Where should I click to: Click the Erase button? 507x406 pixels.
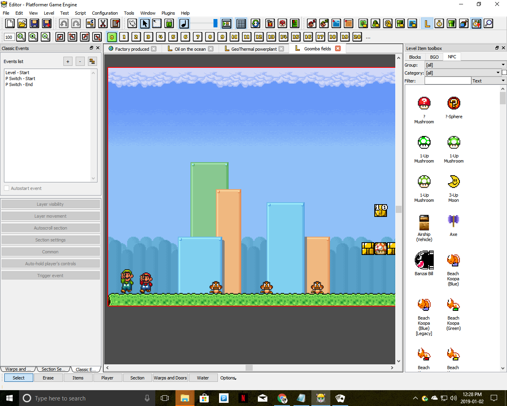pos(48,378)
